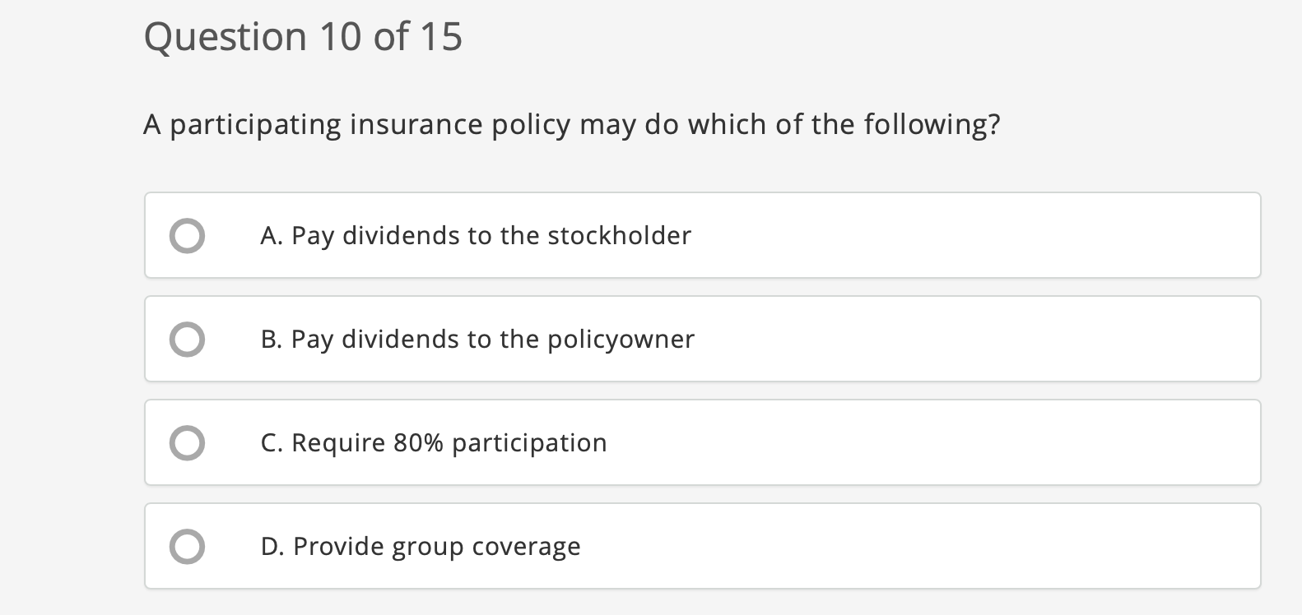Click the question text about participating insurance
Image resolution: width=1302 pixels, height=615 pixels.
click(573, 124)
